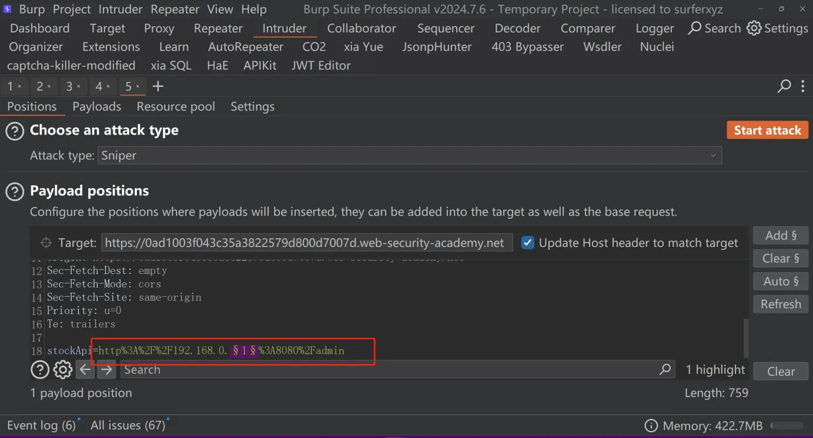Open the Attack type dropdown
Image resolution: width=813 pixels, height=438 pixels.
(x=410, y=156)
